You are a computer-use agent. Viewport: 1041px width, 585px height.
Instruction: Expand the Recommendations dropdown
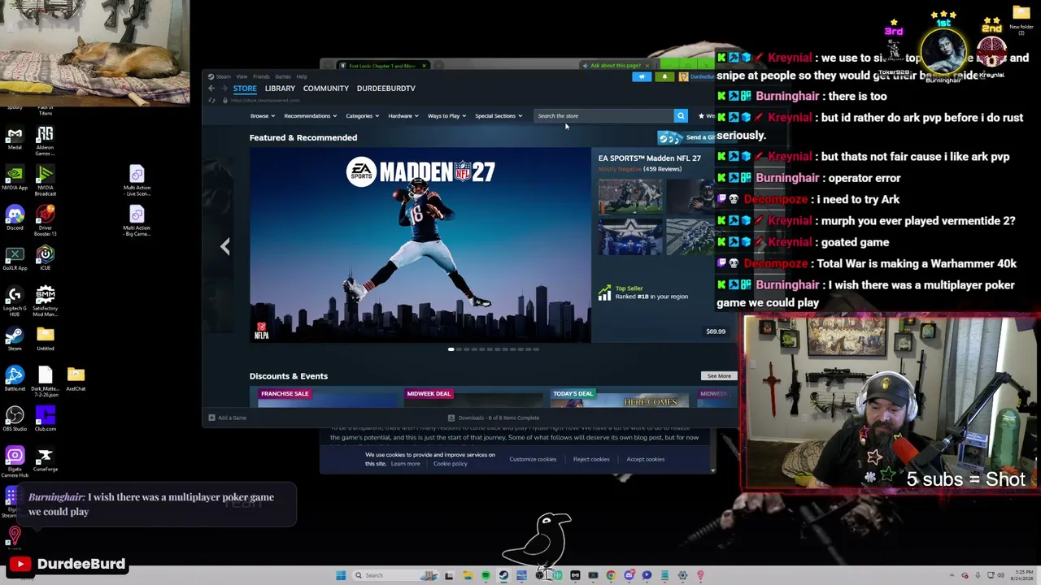310,116
